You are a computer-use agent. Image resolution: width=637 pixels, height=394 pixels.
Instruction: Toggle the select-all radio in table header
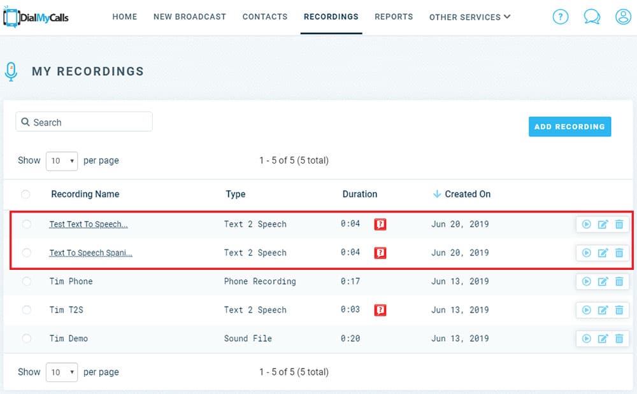(x=25, y=194)
